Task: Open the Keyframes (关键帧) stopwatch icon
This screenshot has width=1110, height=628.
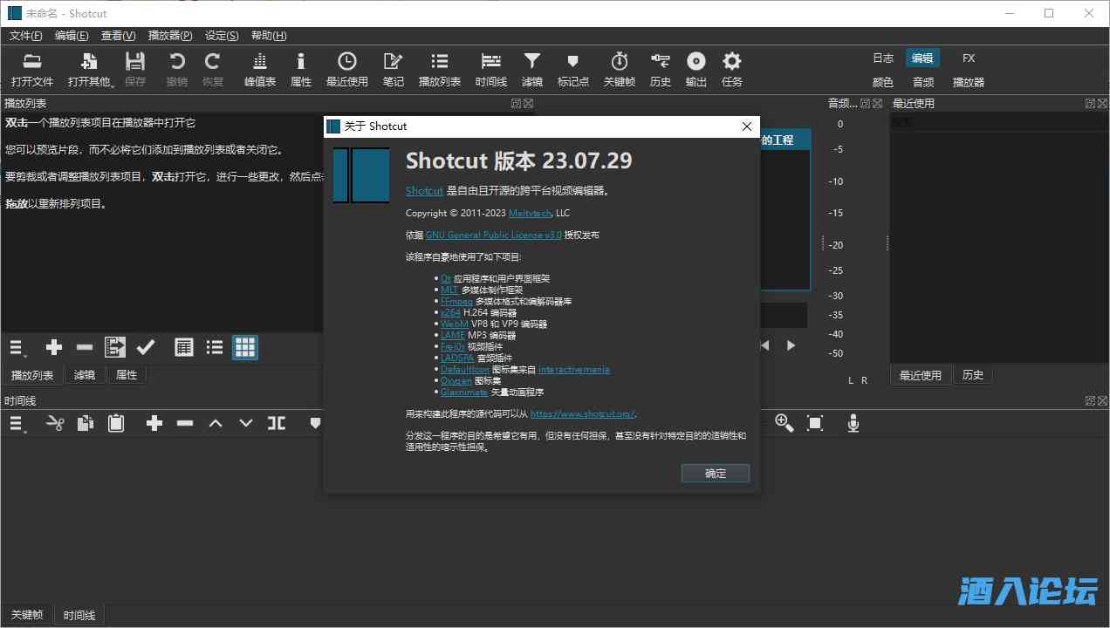Action: click(x=619, y=69)
